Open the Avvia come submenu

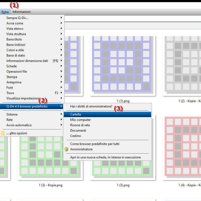[32, 23]
